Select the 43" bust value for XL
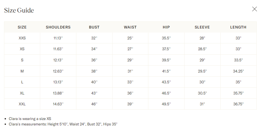 tap(94, 93)
